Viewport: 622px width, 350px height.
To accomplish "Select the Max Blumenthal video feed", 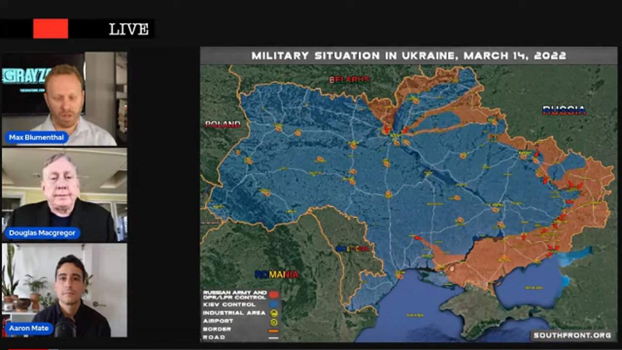I will pyautogui.click(x=64, y=99).
